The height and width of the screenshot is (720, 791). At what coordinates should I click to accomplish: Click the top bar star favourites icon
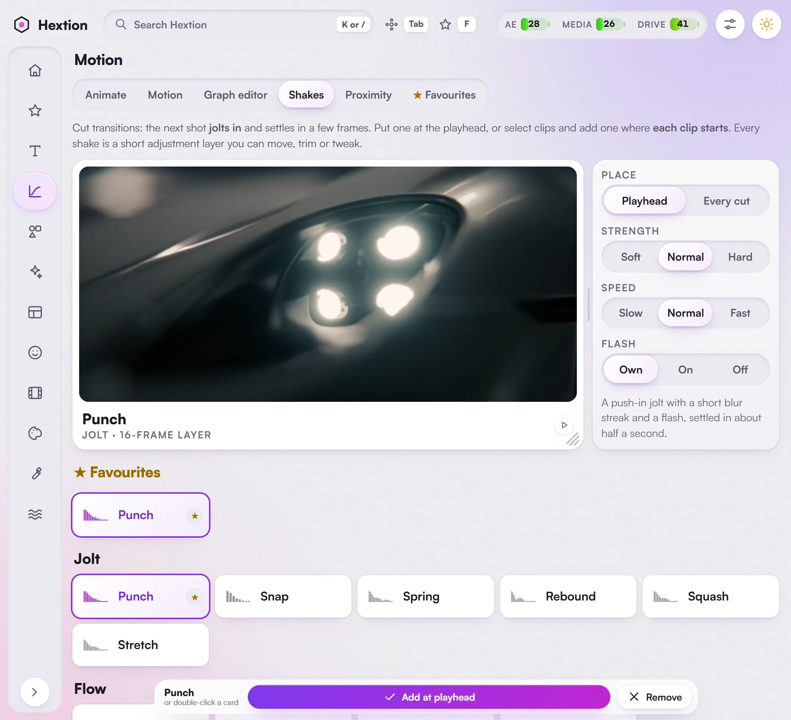pyautogui.click(x=445, y=24)
